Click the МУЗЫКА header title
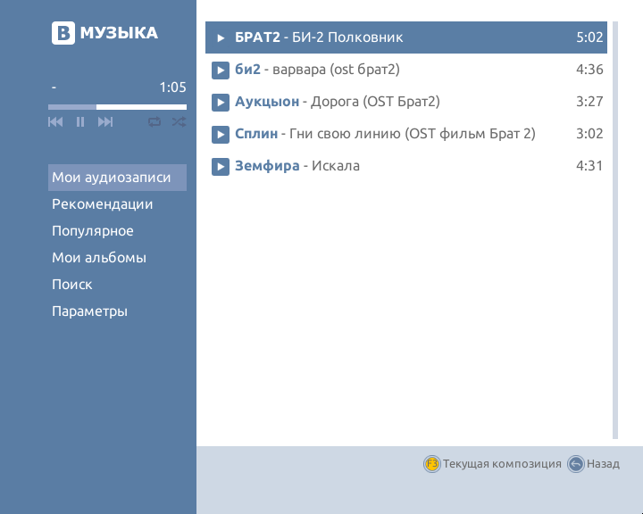The width and height of the screenshot is (643, 514). 119,33
